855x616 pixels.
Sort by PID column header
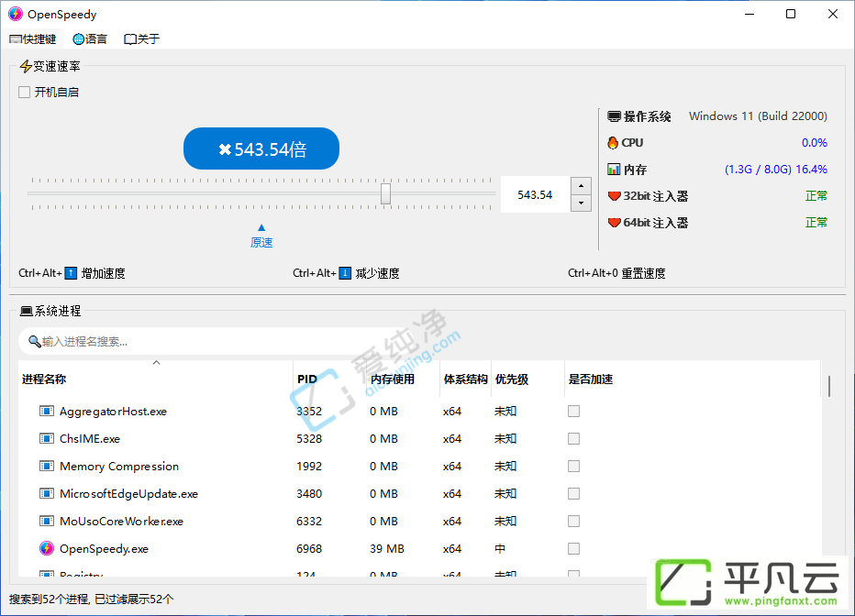coord(329,379)
